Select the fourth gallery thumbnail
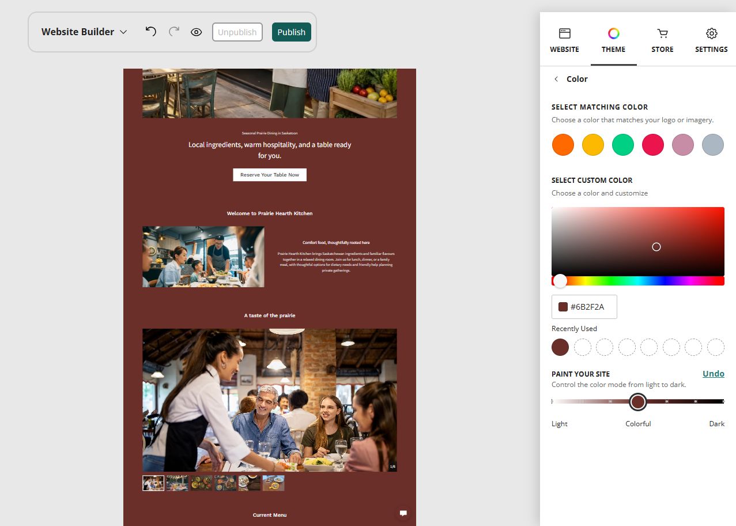Viewport: 736px width, 526px height. point(225,483)
